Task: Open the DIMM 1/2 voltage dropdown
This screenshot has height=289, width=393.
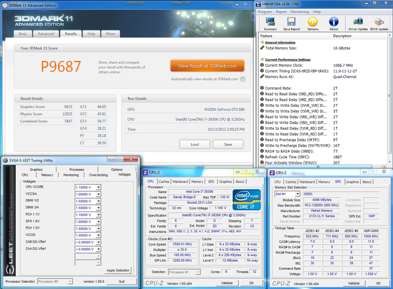Action: pos(99,201)
